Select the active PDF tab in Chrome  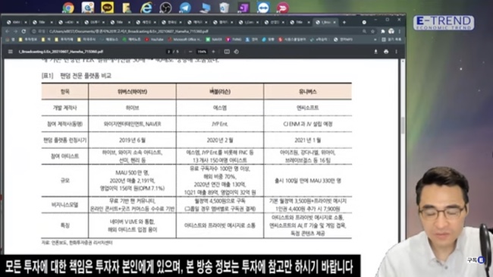click(325, 22)
